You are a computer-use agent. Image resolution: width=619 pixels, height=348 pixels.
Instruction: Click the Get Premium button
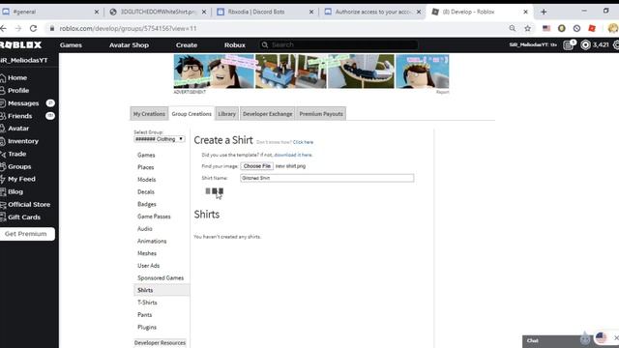(27, 234)
